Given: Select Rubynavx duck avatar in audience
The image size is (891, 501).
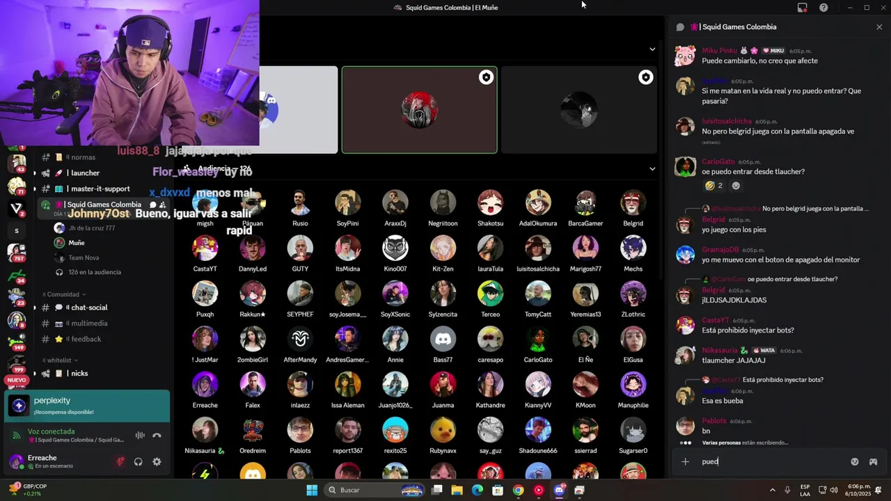Looking at the screenshot, I should point(443,431).
